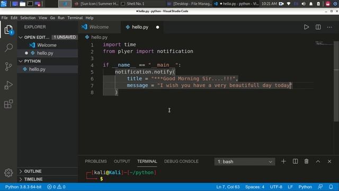The height and width of the screenshot is (191, 339).
Task: Open the File menu
Action: [4, 18]
